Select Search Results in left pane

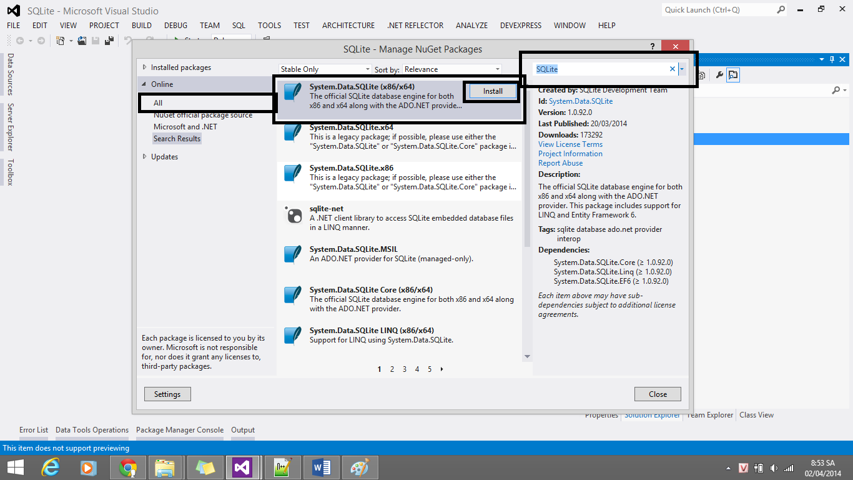(177, 139)
